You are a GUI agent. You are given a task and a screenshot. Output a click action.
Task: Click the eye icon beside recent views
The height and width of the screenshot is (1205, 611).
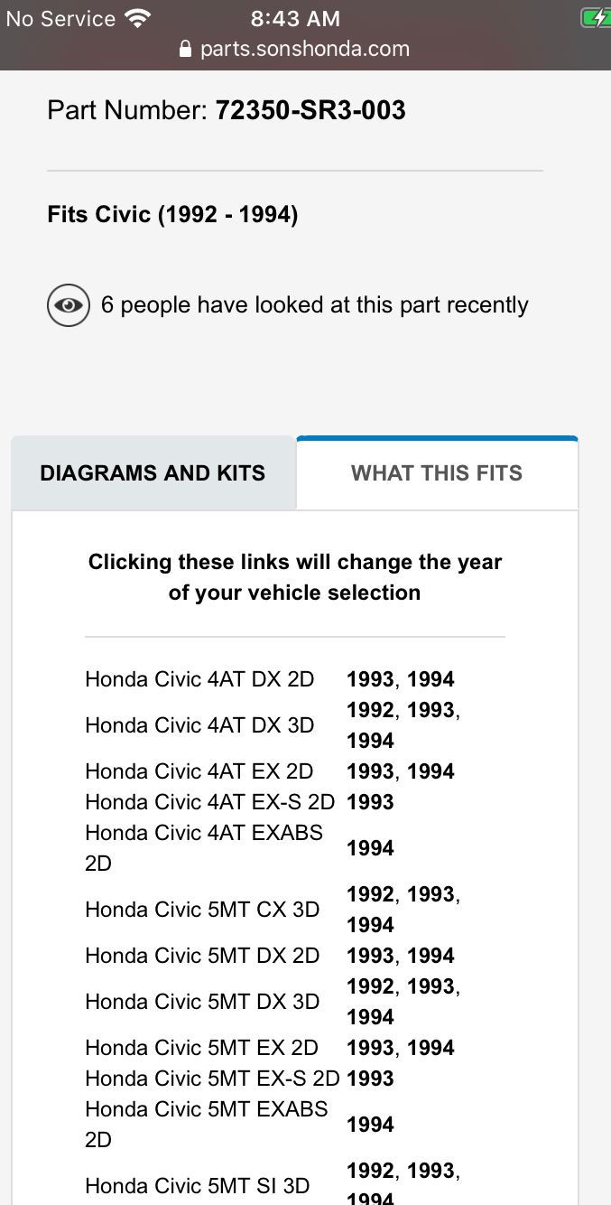(x=69, y=305)
